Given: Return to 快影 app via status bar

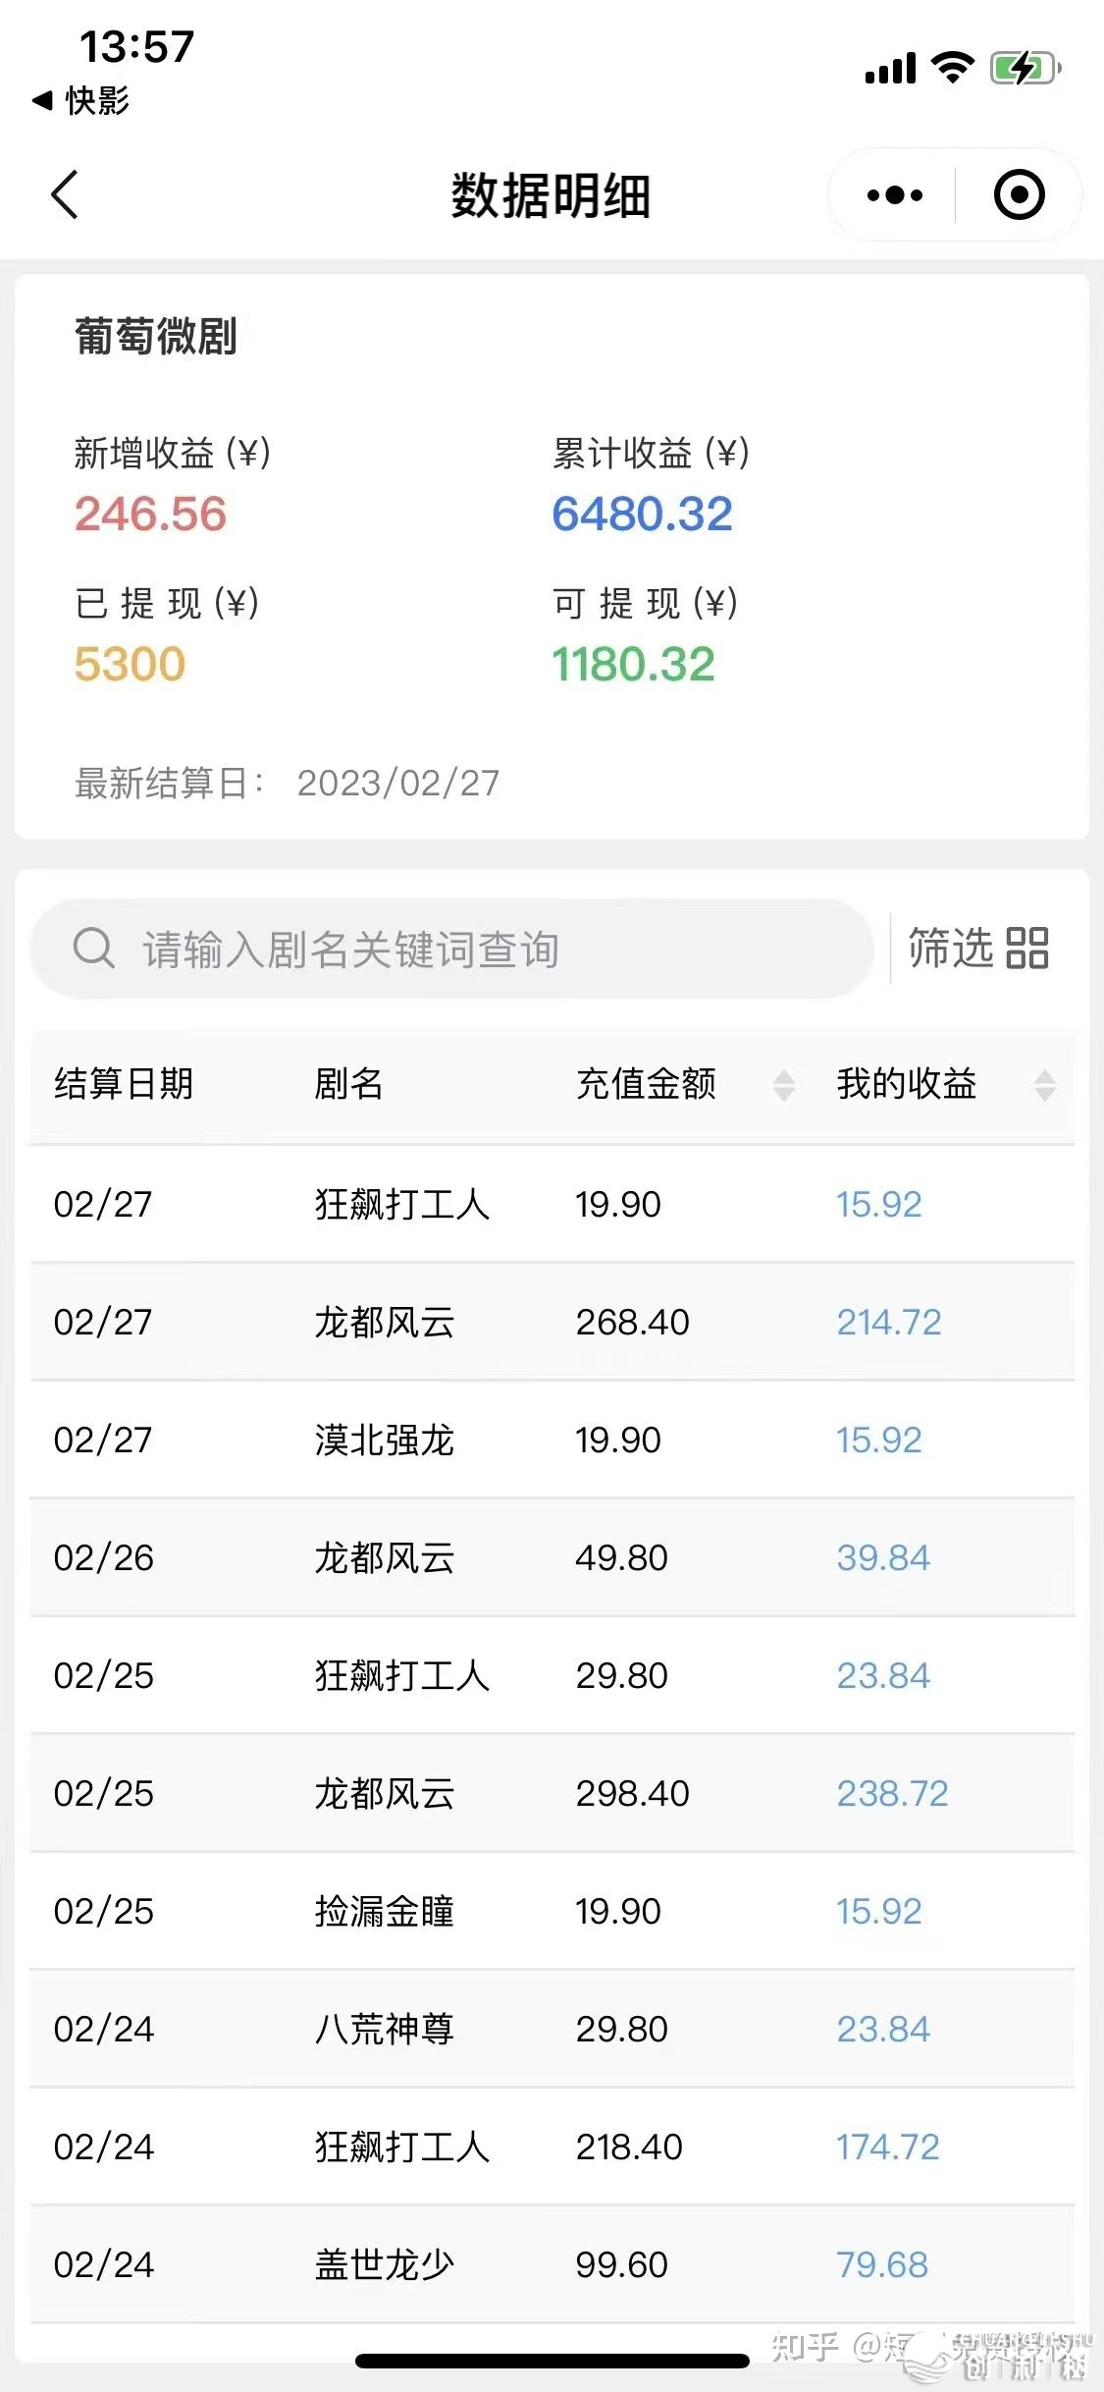Looking at the screenshot, I should click(80, 100).
